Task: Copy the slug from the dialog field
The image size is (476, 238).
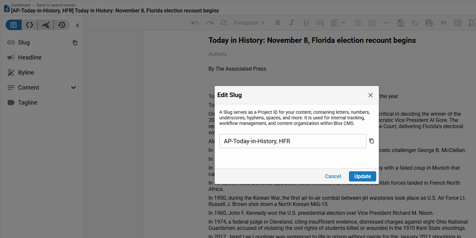Action: click(x=371, y=141)
